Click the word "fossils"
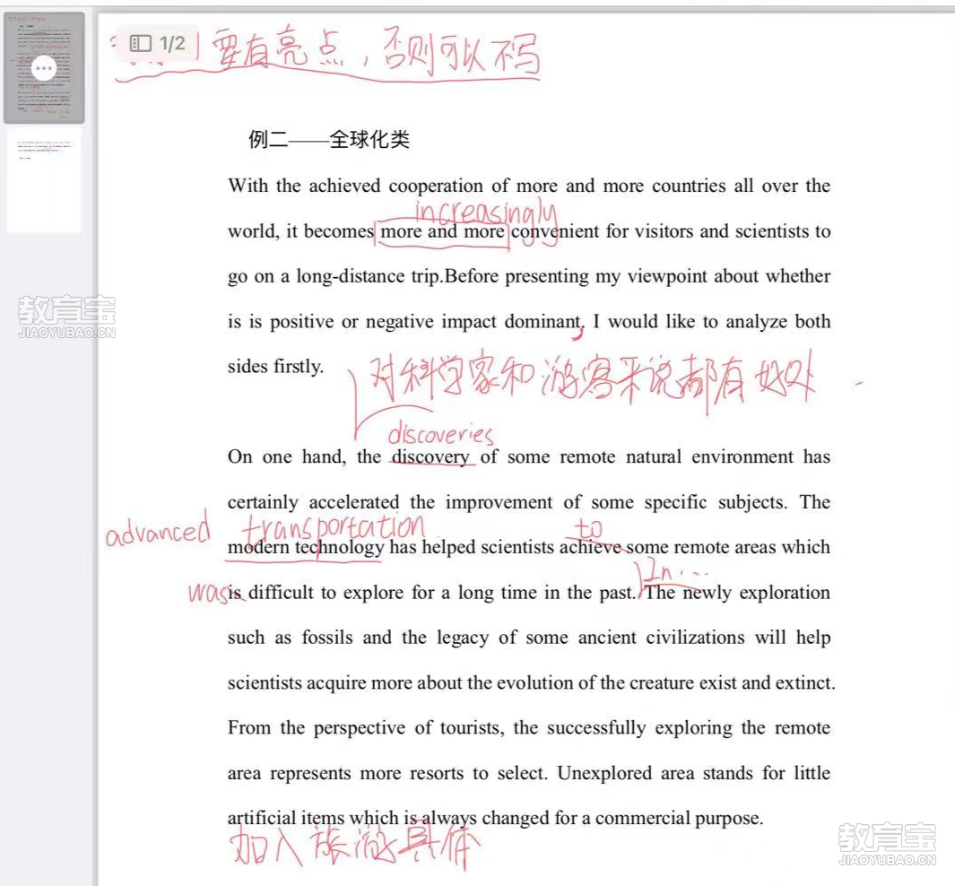The width and height of the screenshot is (955, 886). pos(327,638)
